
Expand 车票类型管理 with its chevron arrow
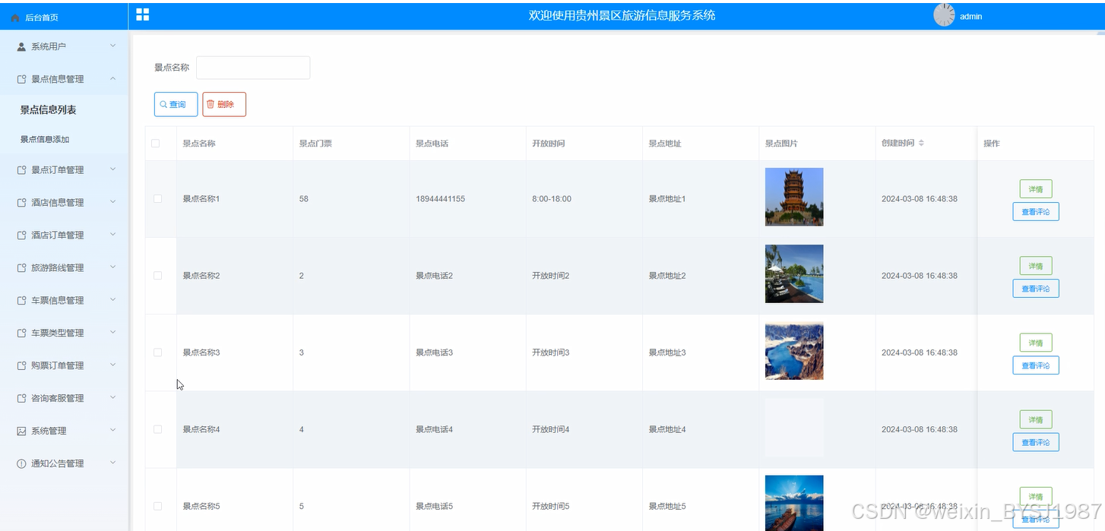pos(112,333)
